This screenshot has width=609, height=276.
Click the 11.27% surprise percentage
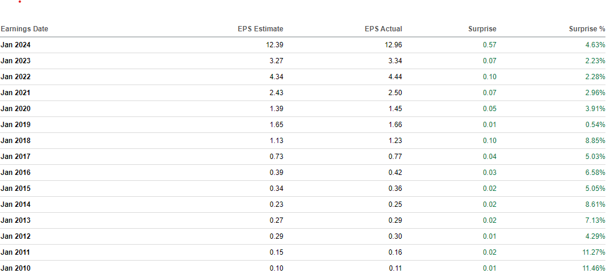pos(594,252)
